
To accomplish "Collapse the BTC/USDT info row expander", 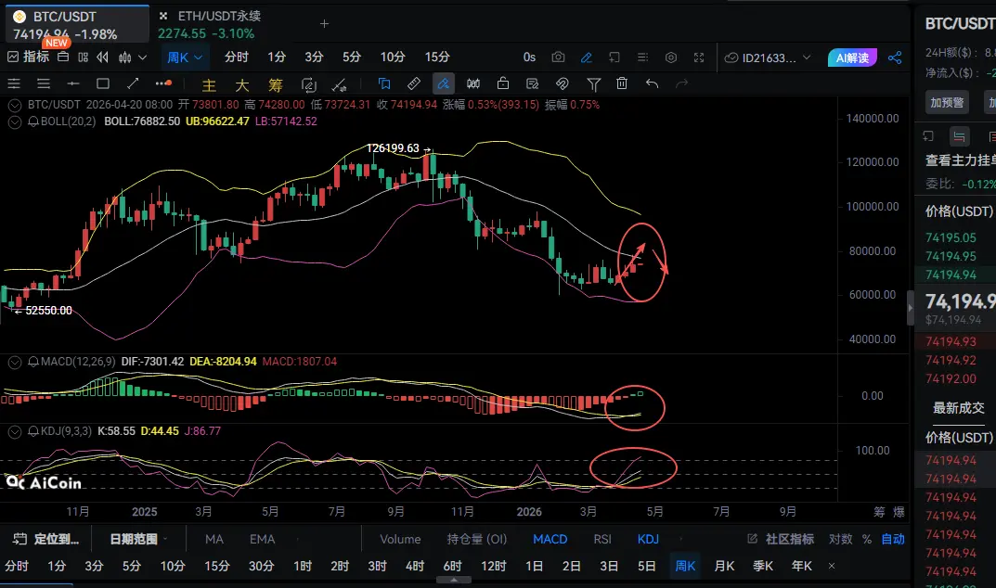I will click(x=14, y=105).
